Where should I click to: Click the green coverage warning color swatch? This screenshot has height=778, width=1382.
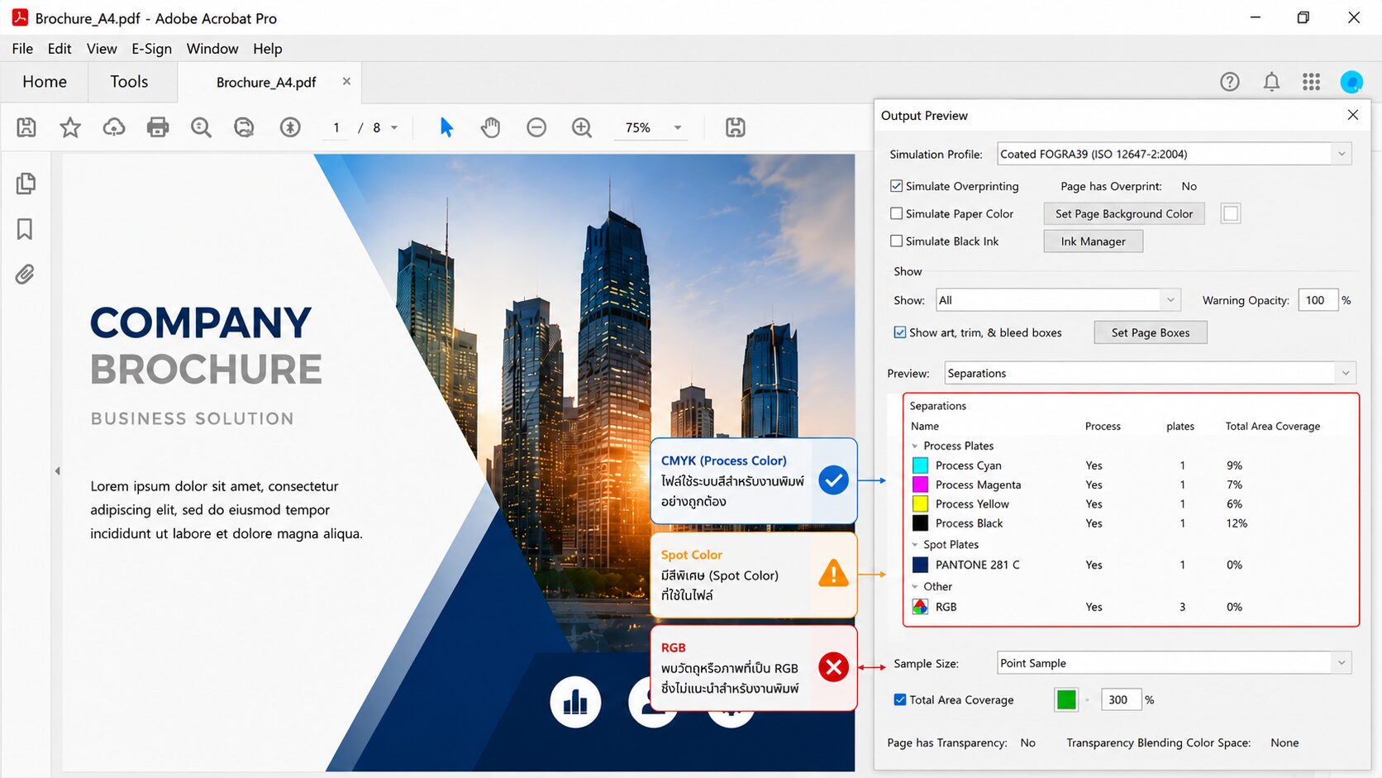pyautogui.click(x=1066, y=699)
